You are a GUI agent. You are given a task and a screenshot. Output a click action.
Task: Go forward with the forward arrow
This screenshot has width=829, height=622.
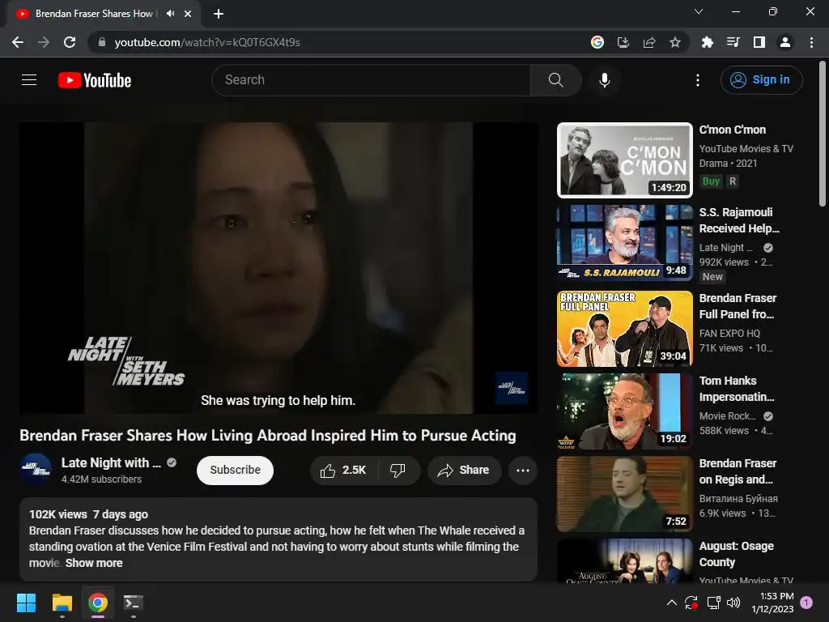tap(44, 42)
